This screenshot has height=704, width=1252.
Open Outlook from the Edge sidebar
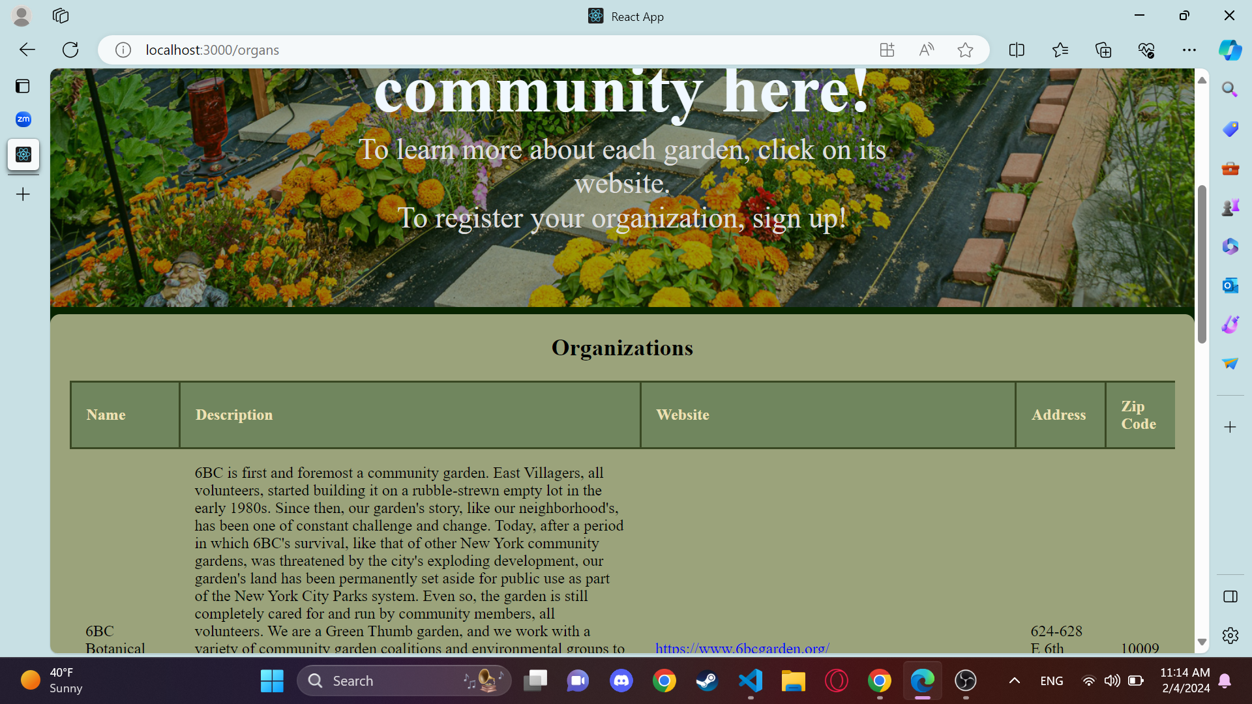point(1230,286)
